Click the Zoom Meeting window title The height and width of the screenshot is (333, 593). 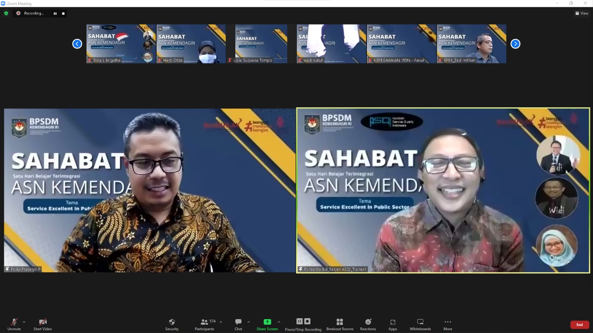click(19, 3)
